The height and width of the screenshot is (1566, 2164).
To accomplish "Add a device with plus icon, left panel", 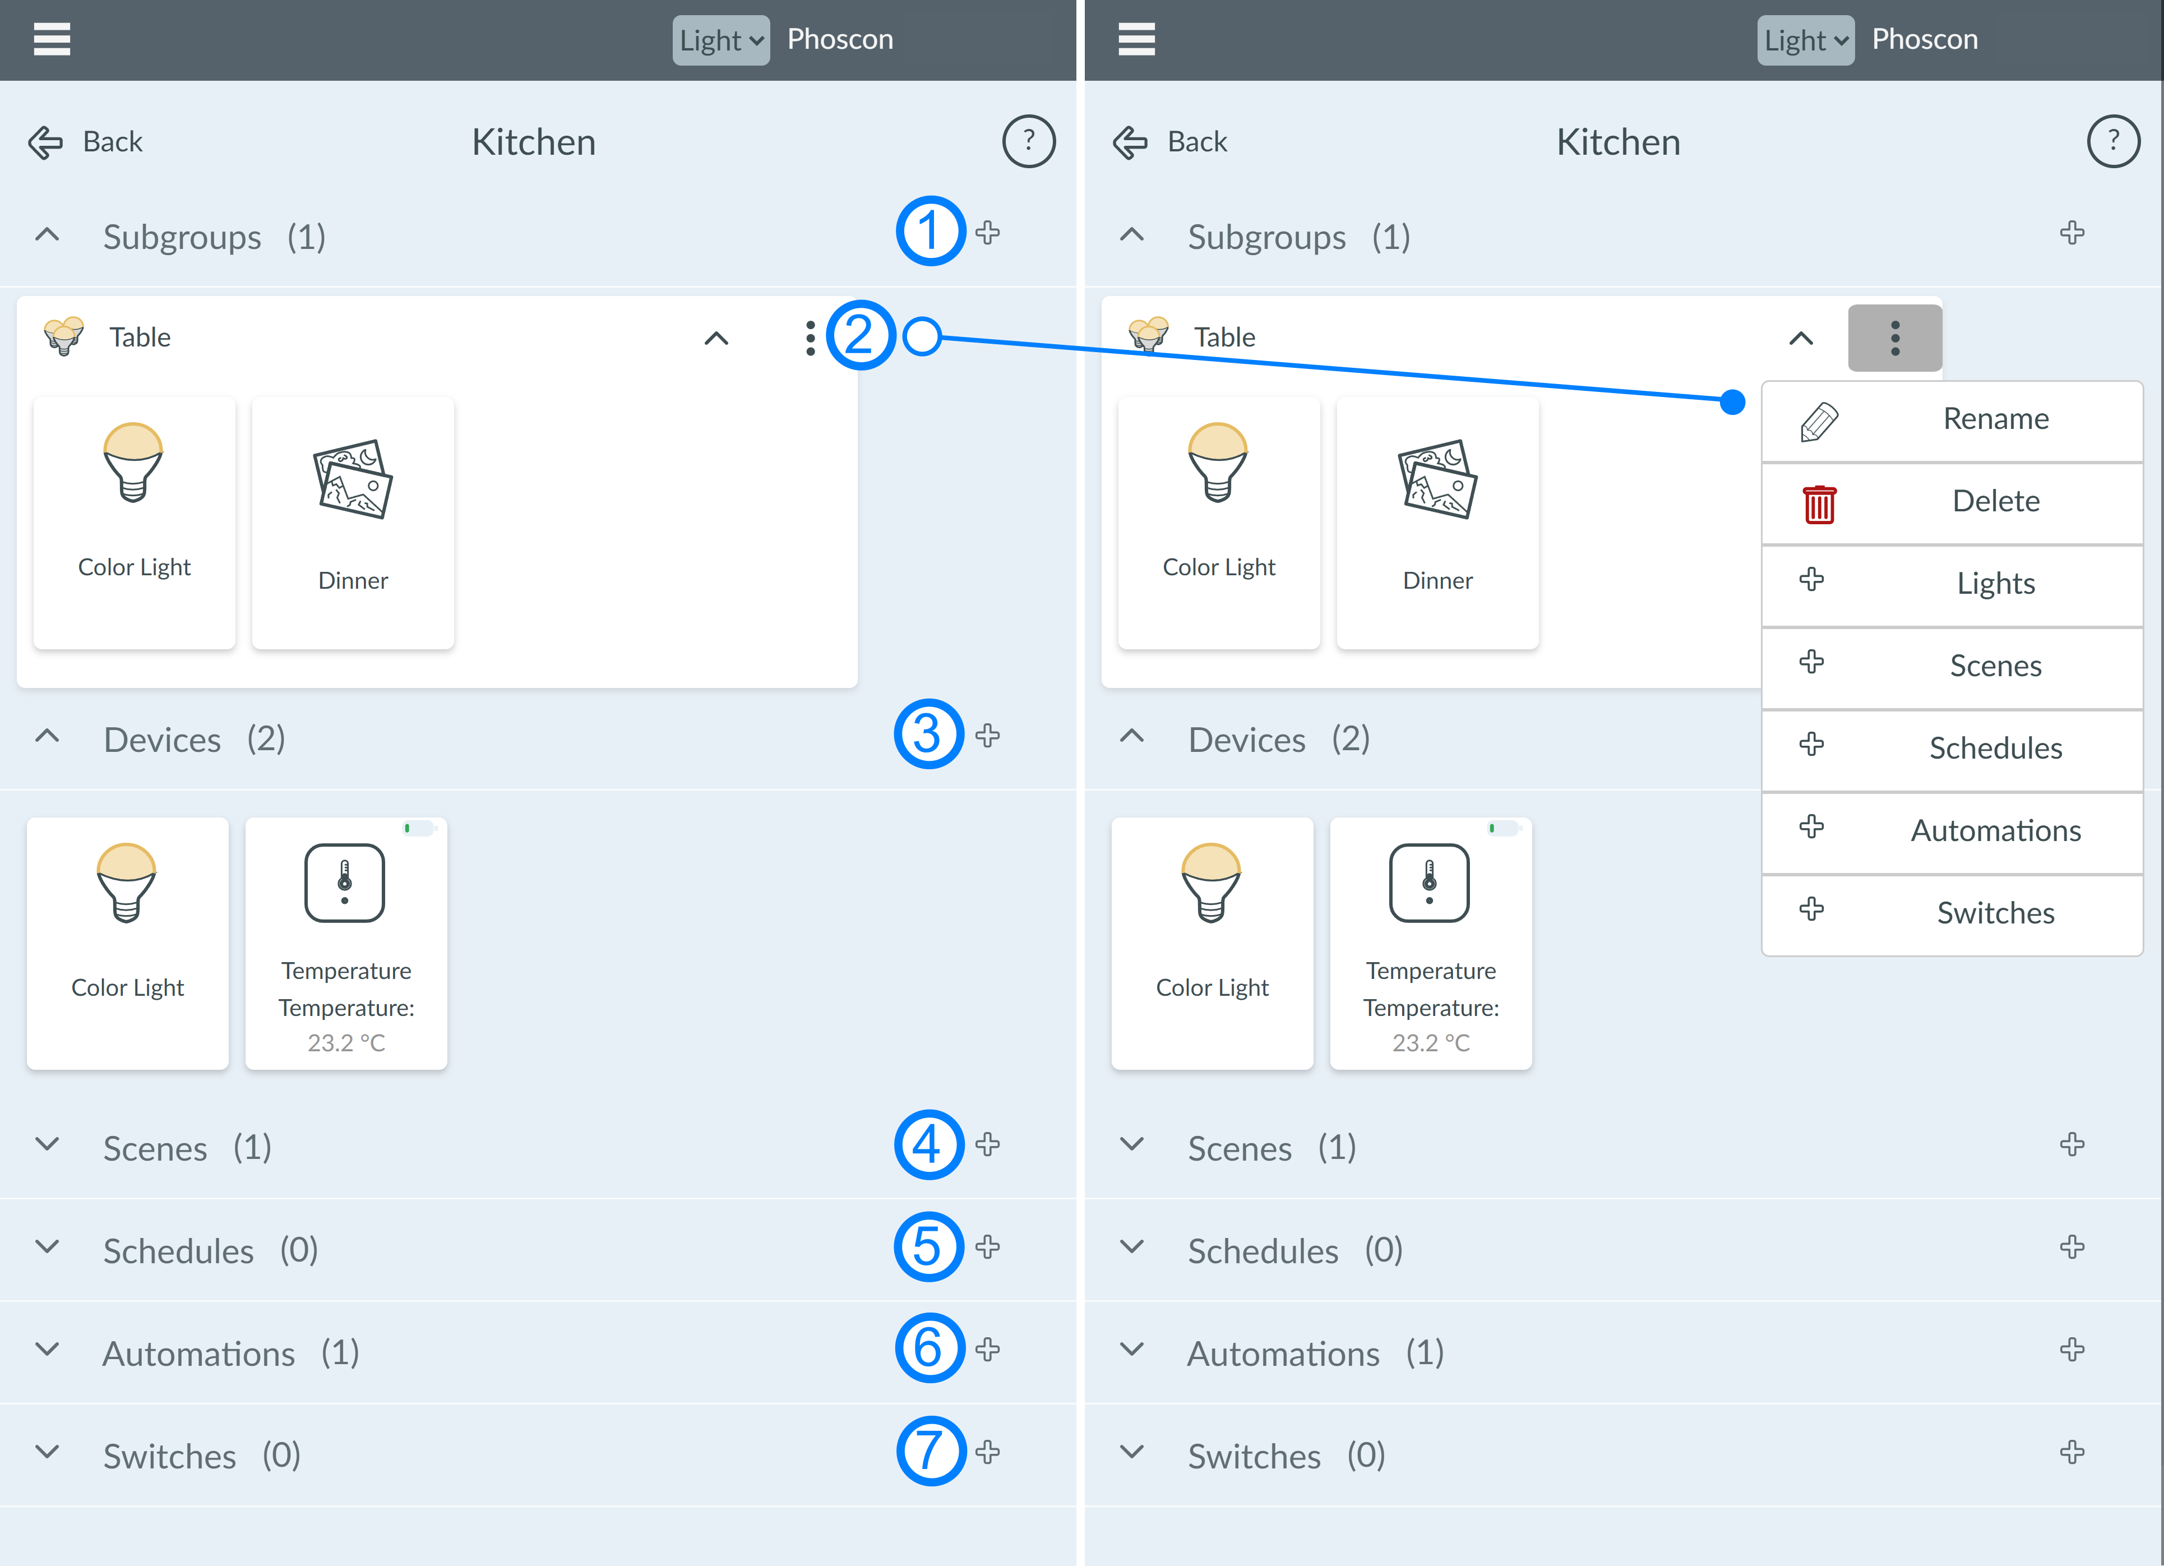I will click(988, 736).
